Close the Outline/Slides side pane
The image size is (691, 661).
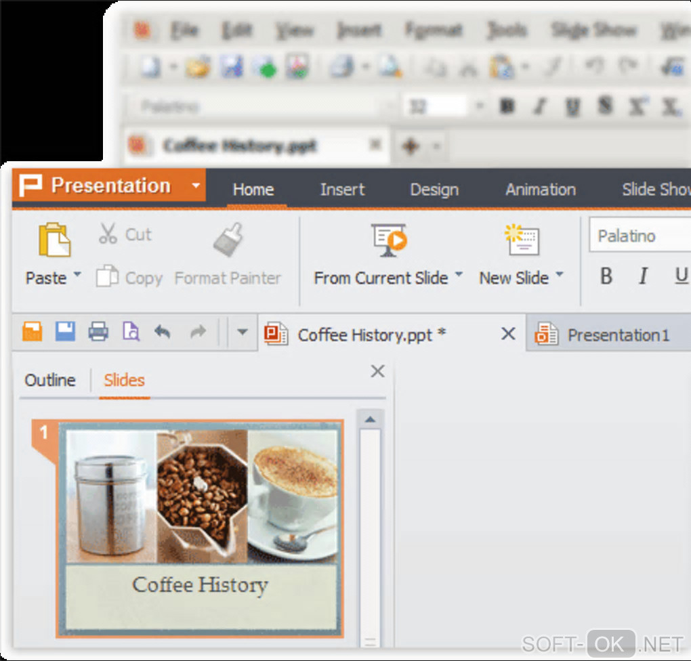[x=377, y=371]
